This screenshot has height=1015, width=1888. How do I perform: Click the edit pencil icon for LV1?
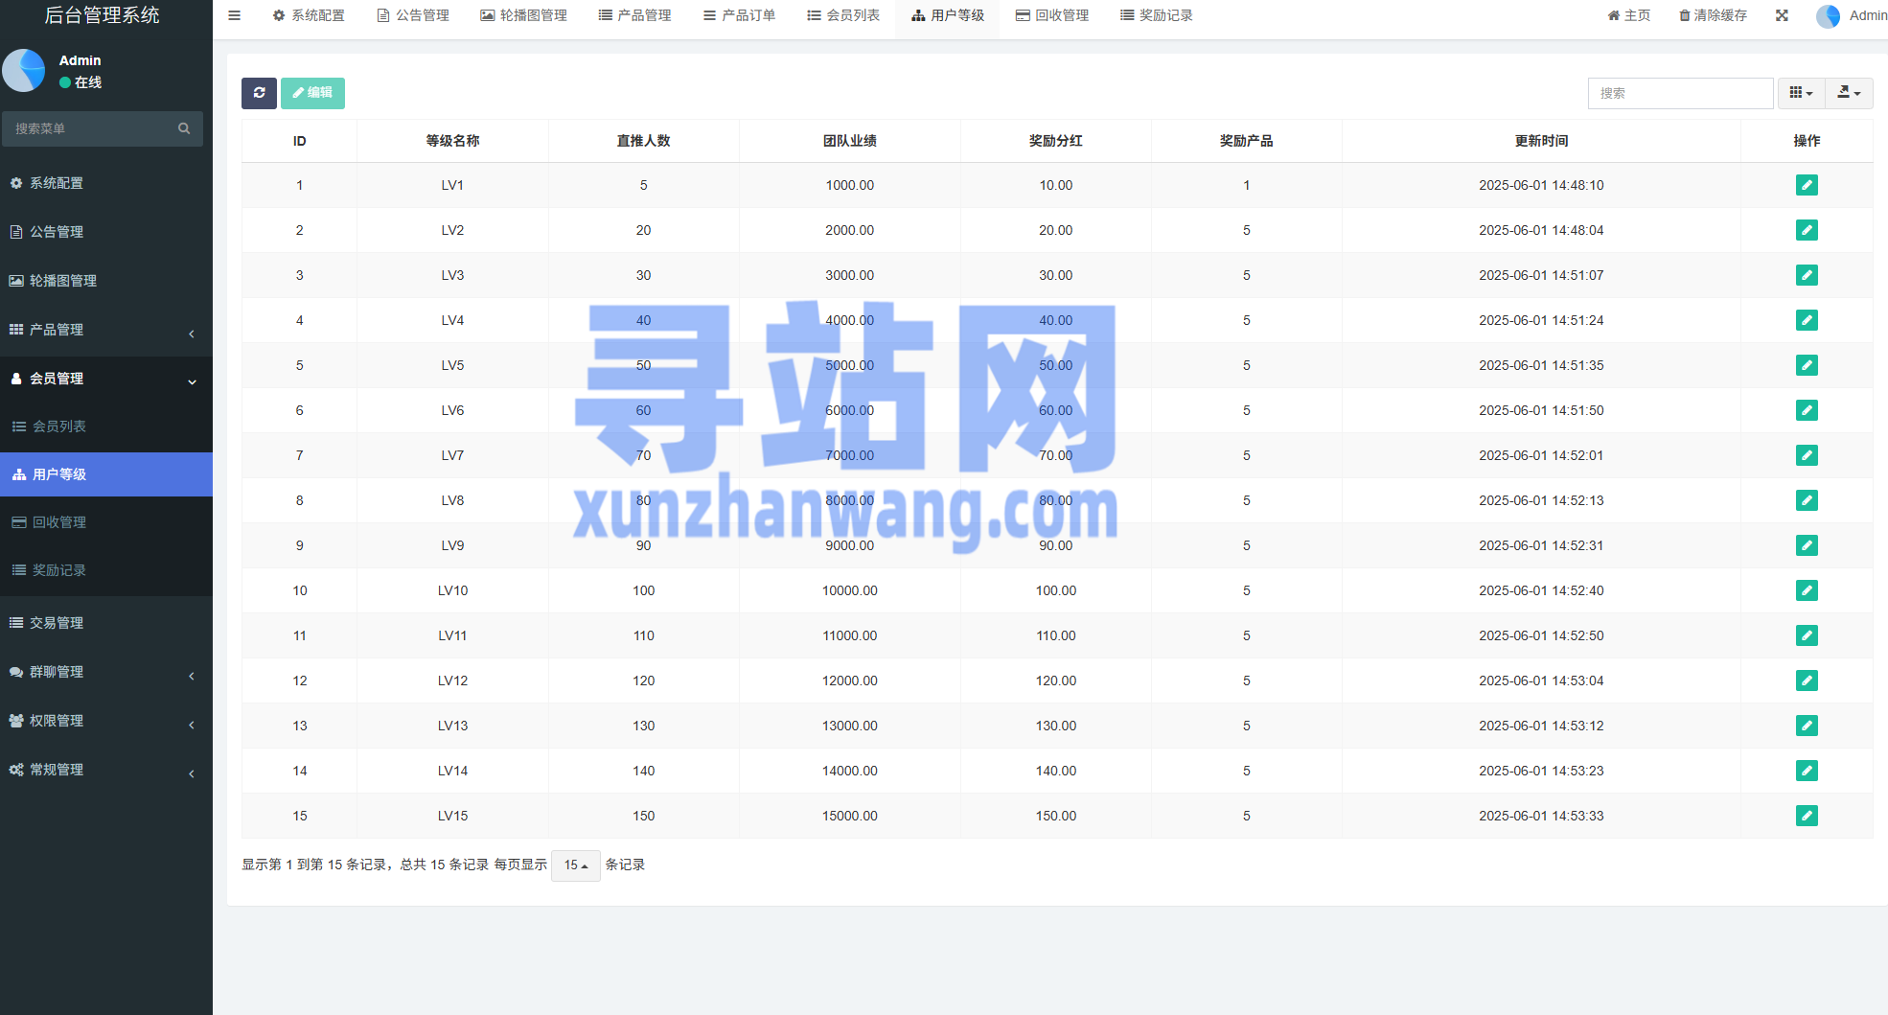pos(1807,185)
